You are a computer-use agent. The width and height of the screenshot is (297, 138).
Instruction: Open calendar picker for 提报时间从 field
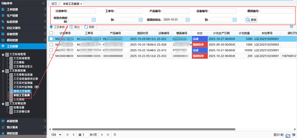pos(188,20)
